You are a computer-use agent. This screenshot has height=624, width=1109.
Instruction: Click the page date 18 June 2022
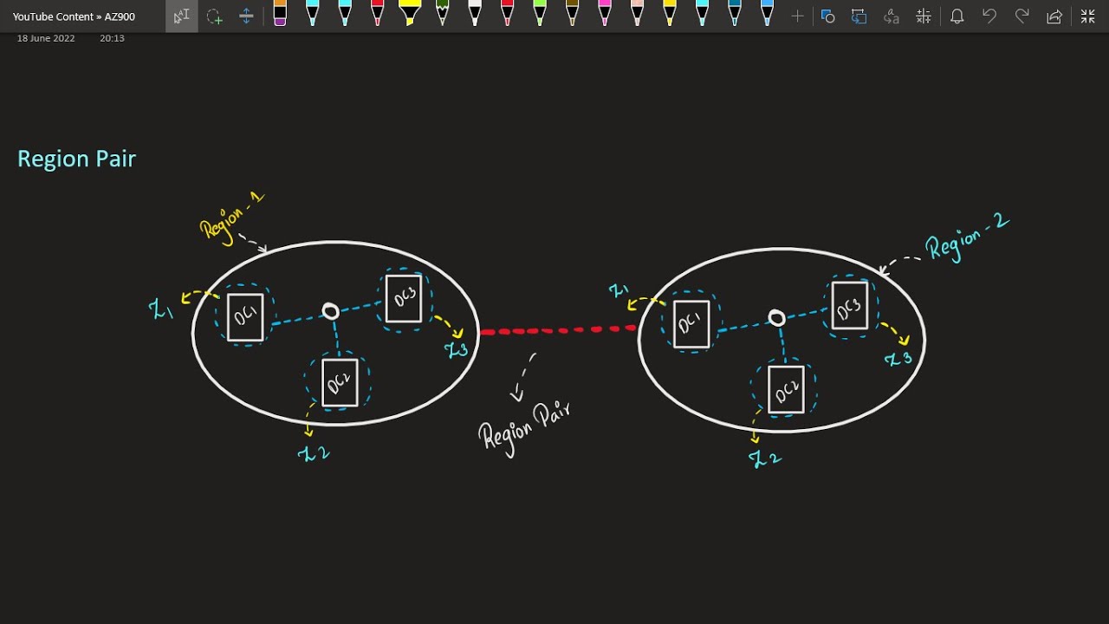coord(46,38)
